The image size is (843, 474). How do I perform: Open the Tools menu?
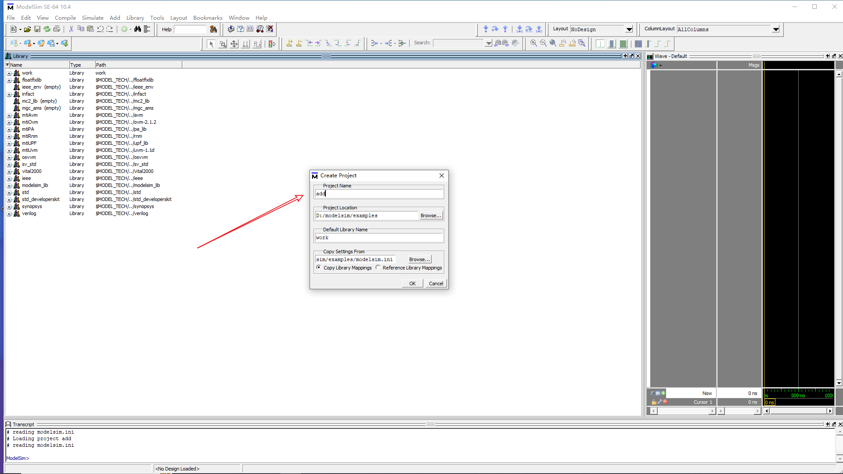[157, 18]
